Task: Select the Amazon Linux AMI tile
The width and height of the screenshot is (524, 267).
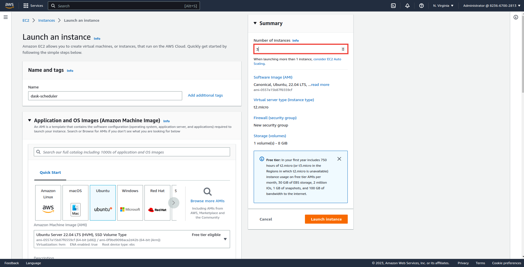Action: point(48,203)
